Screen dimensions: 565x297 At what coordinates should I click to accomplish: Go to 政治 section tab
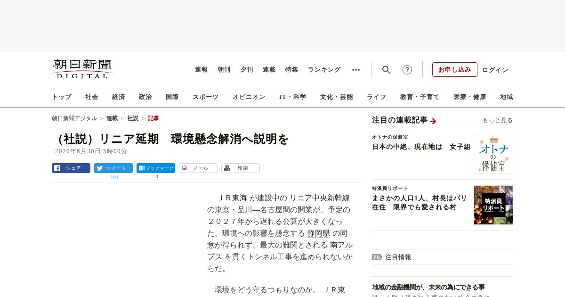click(x=145, y=97)
